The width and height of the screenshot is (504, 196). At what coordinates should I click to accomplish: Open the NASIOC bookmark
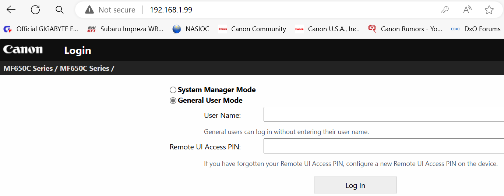point(191,29)
